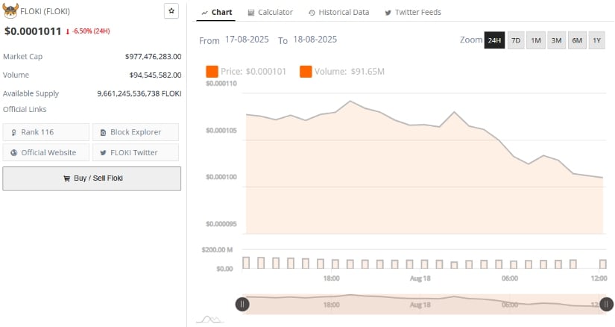
Task: Click the Historical Data clock icon
Action: click(312, 13)
